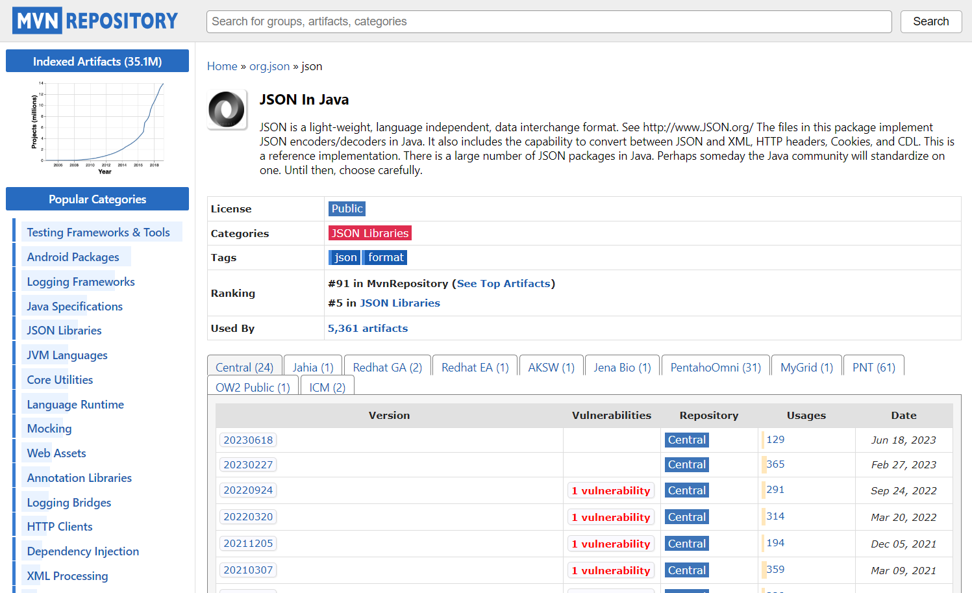Click the format tag

point(386,257)
